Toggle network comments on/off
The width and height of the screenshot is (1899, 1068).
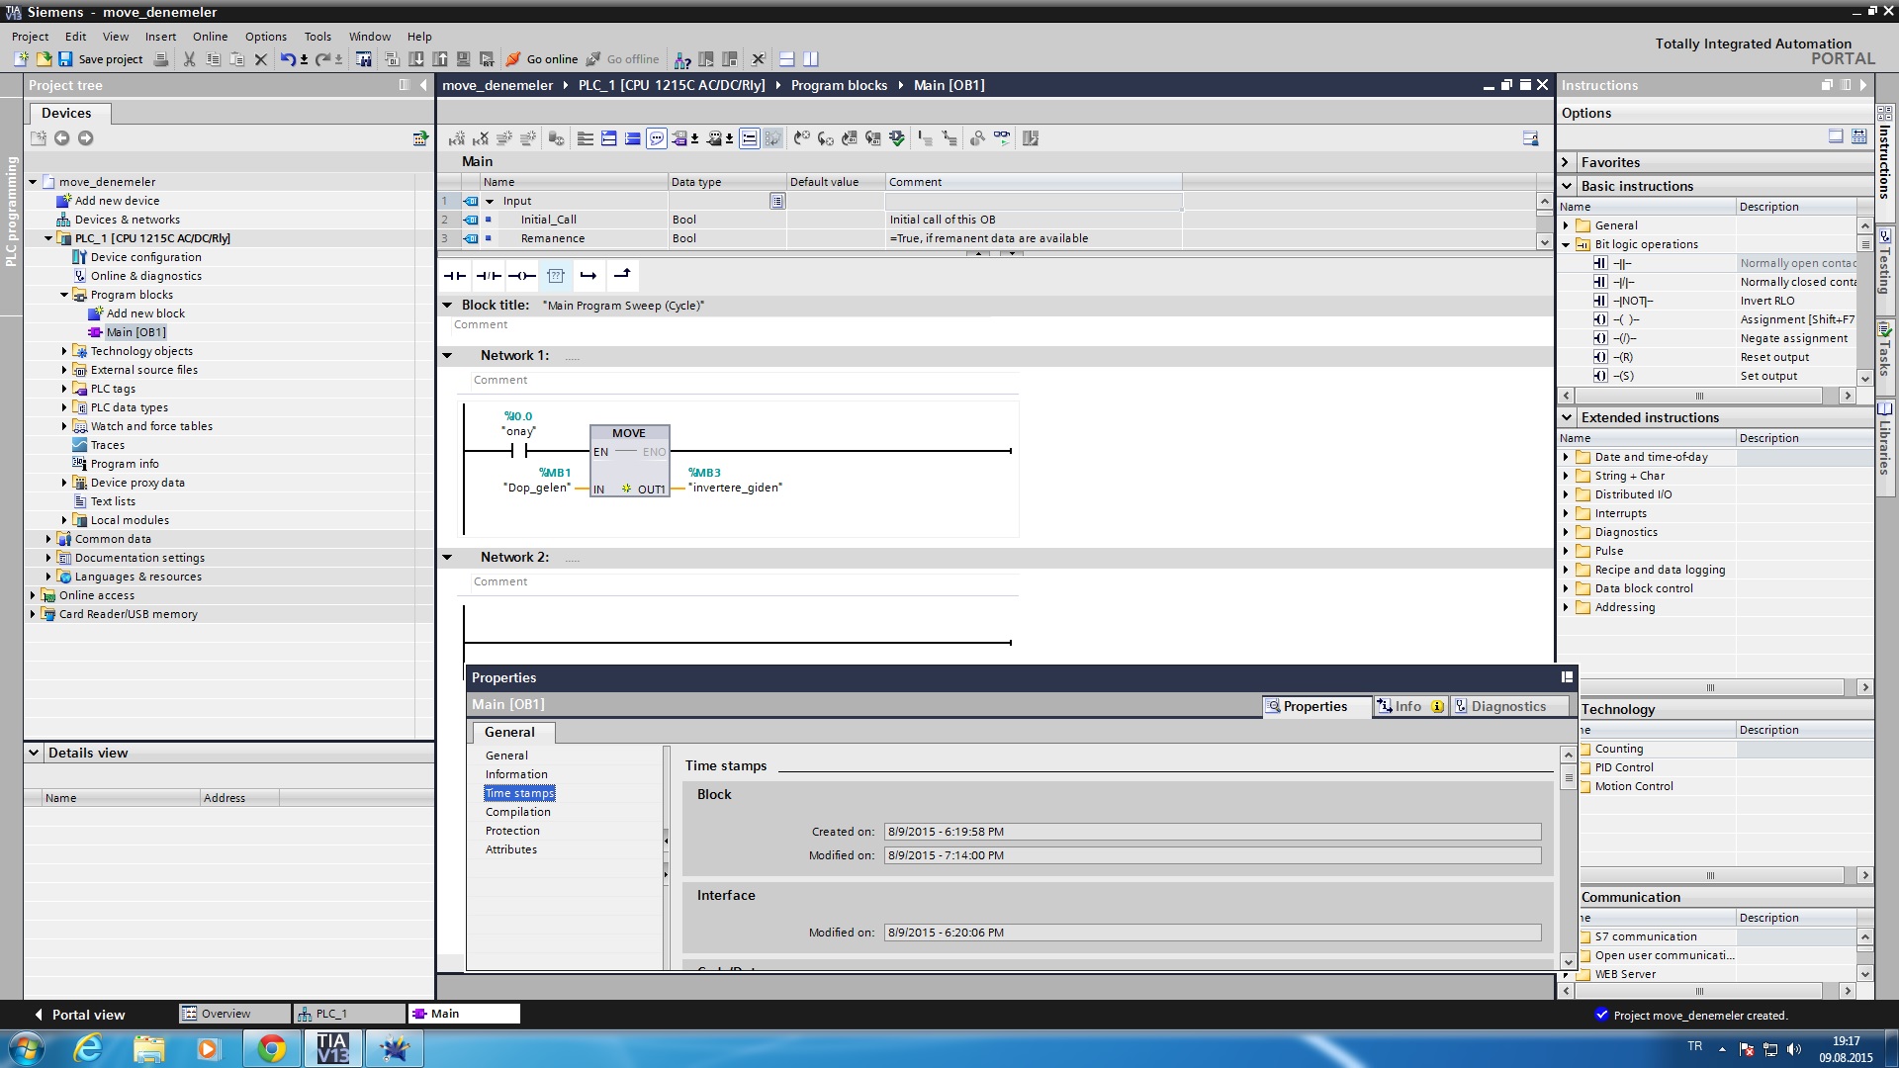click(x=657, y=138)
